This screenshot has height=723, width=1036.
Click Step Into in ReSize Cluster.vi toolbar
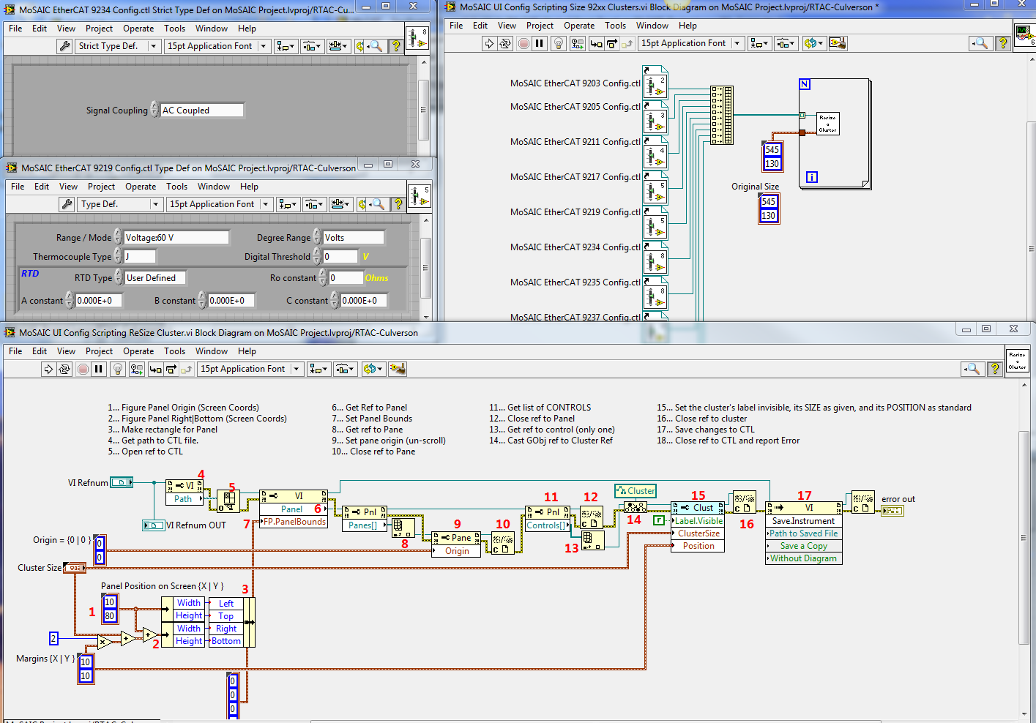pos(155,369)
